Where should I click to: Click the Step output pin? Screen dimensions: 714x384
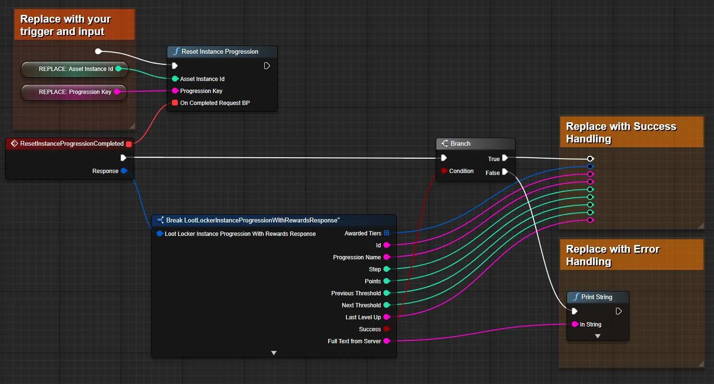click(386, 269)
